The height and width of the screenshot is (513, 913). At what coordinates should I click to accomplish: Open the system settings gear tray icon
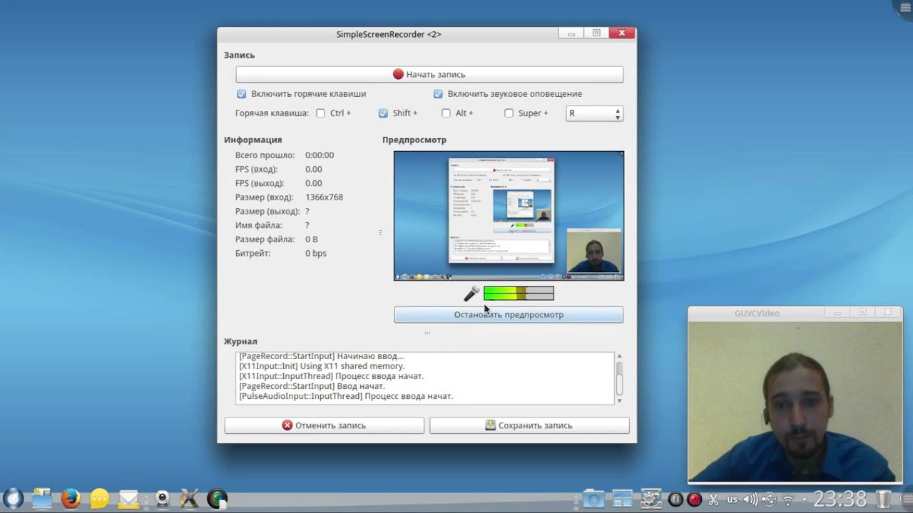pos(651,499)
